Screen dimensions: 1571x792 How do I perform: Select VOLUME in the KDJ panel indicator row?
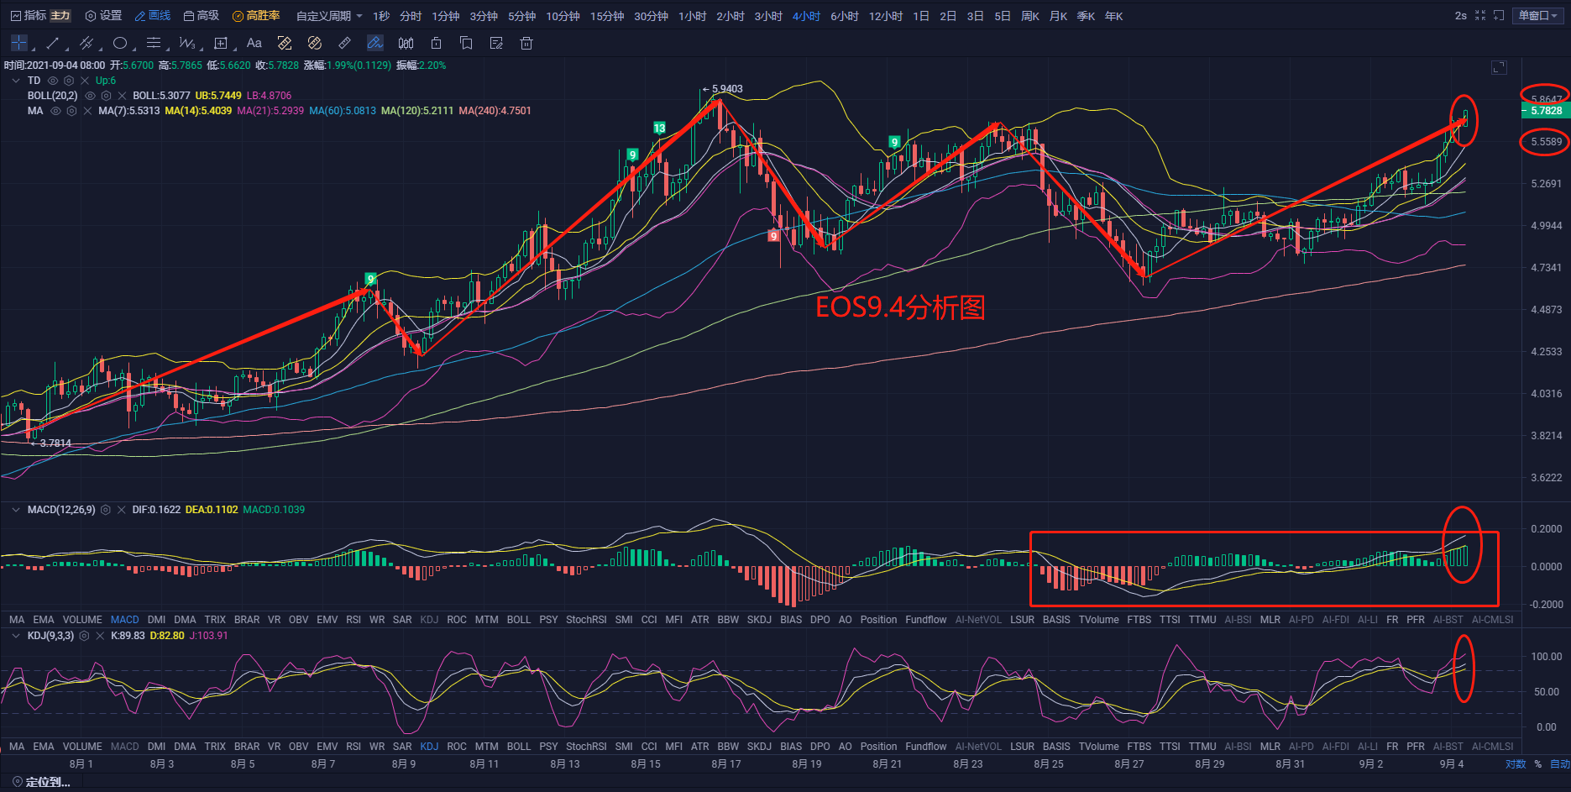(x=82, y=747)
